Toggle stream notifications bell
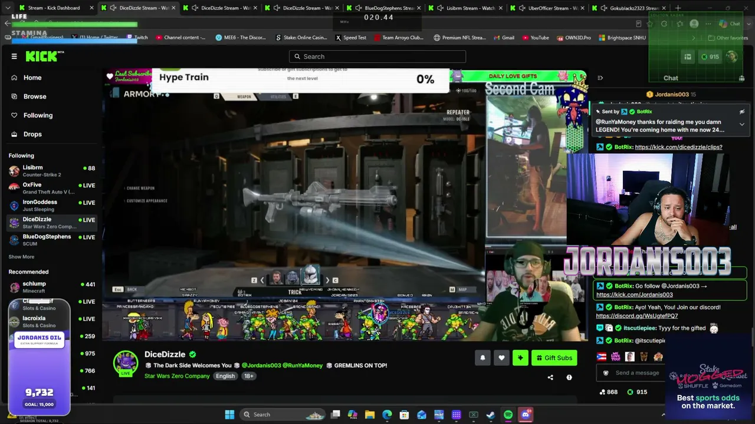 pos(482,357)
